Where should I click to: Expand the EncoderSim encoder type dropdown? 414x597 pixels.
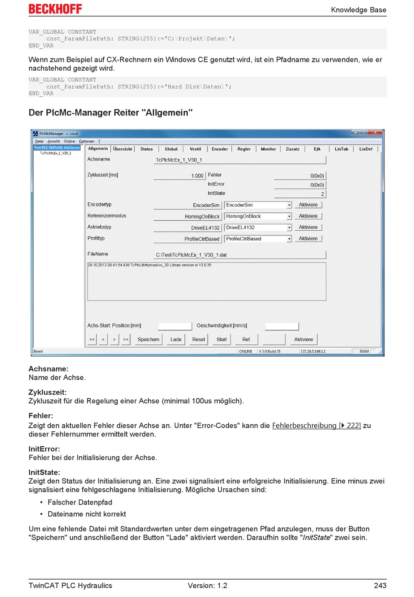pos(289,205)
